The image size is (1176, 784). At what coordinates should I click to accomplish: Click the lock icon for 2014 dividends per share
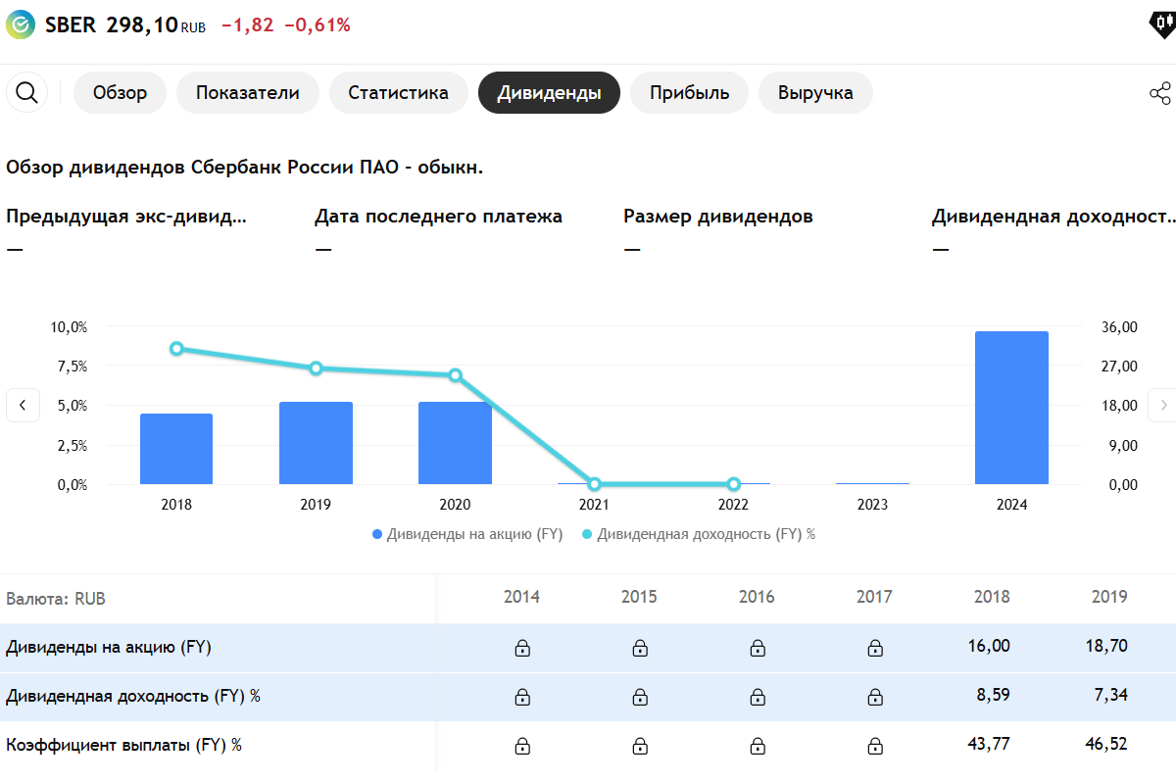point(524,647)
